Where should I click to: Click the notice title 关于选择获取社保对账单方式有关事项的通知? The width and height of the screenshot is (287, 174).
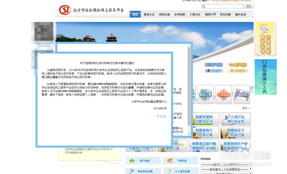coord(107,63)
